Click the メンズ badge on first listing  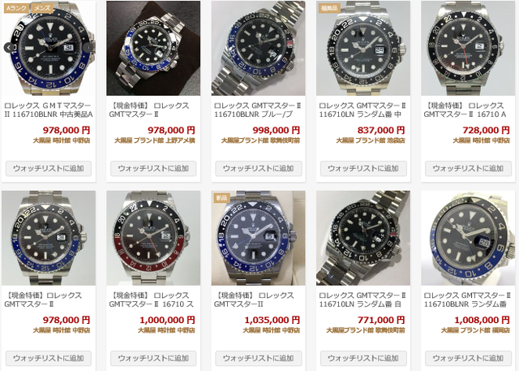point(42,8)
